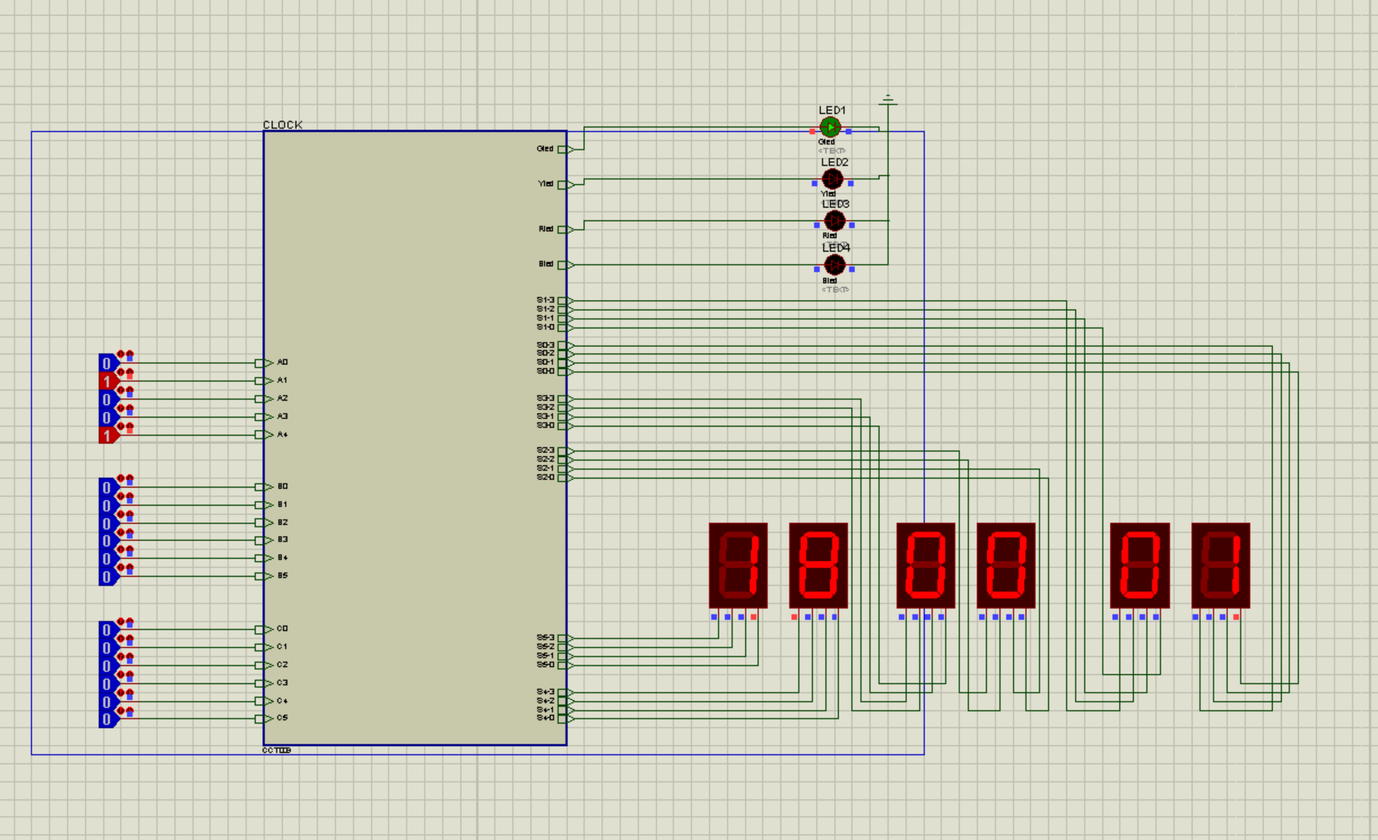The image size is (1378, 840).
Task: Click the Gled output pin terminal
Action: tap(566, 149)
